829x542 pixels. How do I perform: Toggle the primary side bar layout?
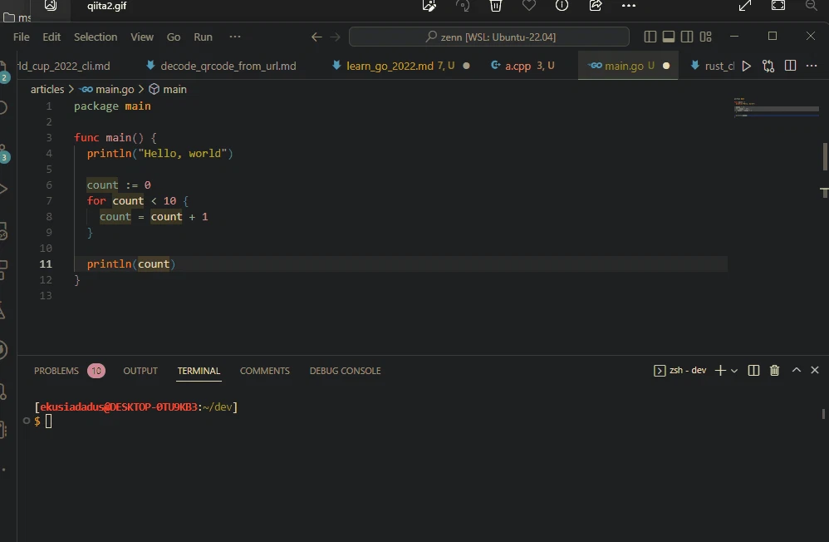pyautogui.click(x=650, y=37)
